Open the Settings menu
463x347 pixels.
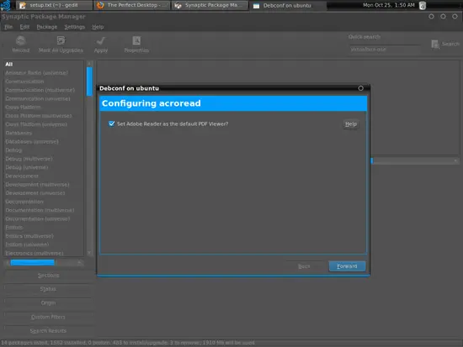click(x=75, y=27)
